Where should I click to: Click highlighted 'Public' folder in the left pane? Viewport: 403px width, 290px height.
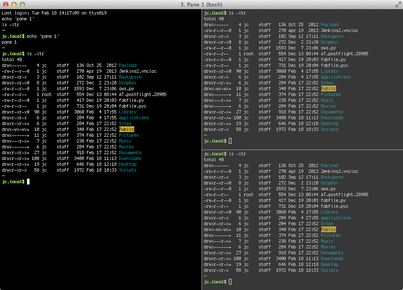[x=127, y=129]
